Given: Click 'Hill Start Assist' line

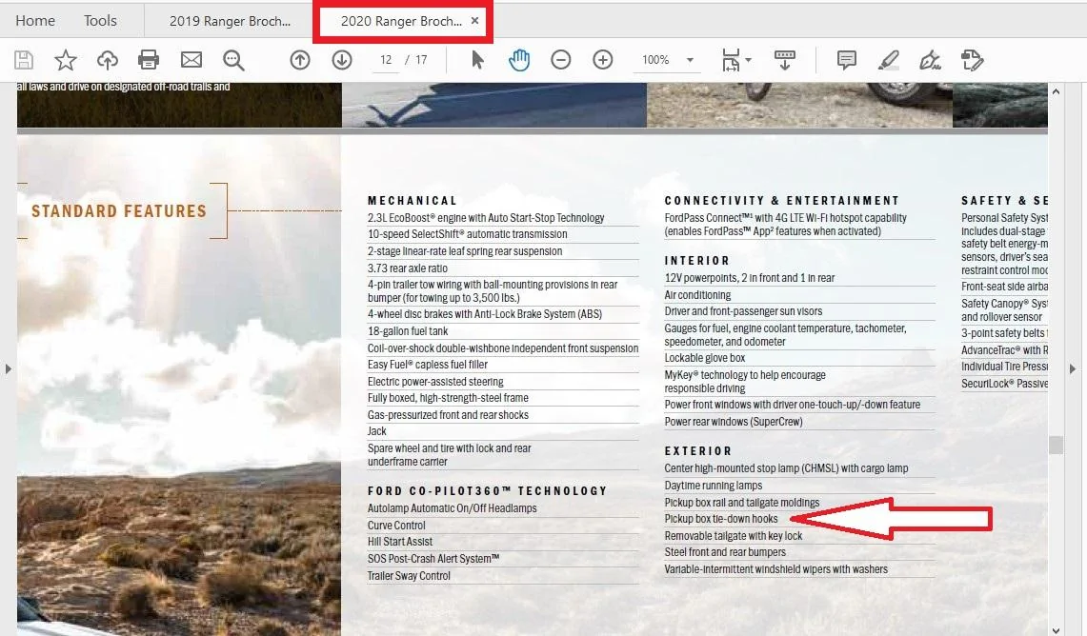Looking at the screenshot, I should click(x=400, y=542).
